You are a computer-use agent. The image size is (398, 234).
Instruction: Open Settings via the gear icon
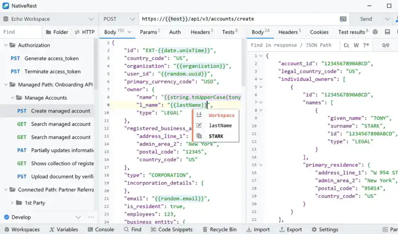pos(325,229)
